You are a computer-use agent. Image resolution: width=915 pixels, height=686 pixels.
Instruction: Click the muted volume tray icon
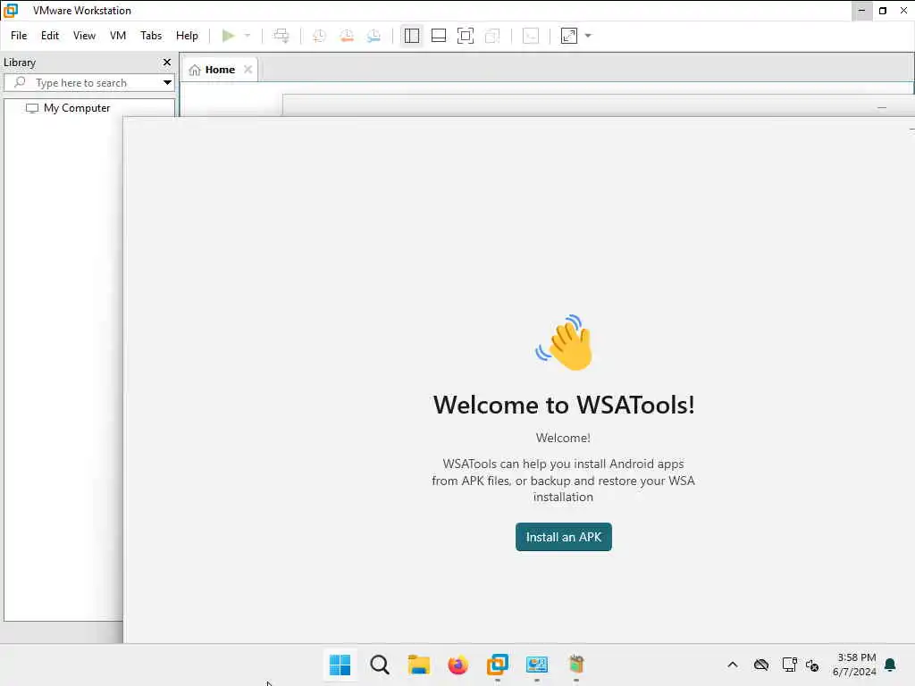(x=812, y=665)
